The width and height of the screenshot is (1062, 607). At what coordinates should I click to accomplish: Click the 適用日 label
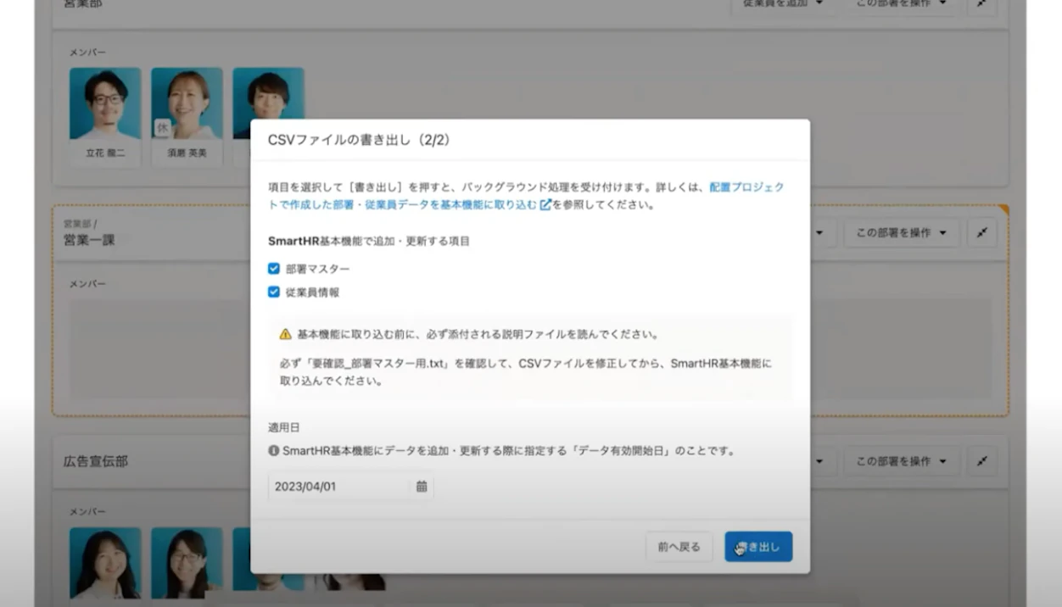click(x=283, y=428)
